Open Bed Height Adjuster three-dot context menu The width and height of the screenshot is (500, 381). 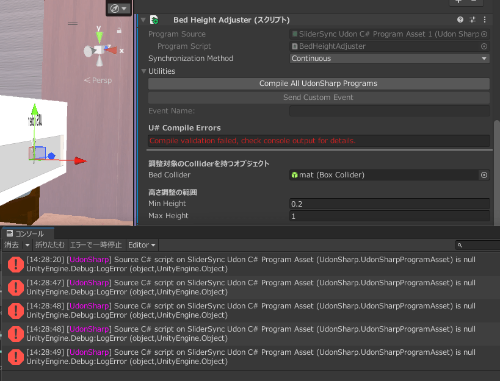coord(485,20)
